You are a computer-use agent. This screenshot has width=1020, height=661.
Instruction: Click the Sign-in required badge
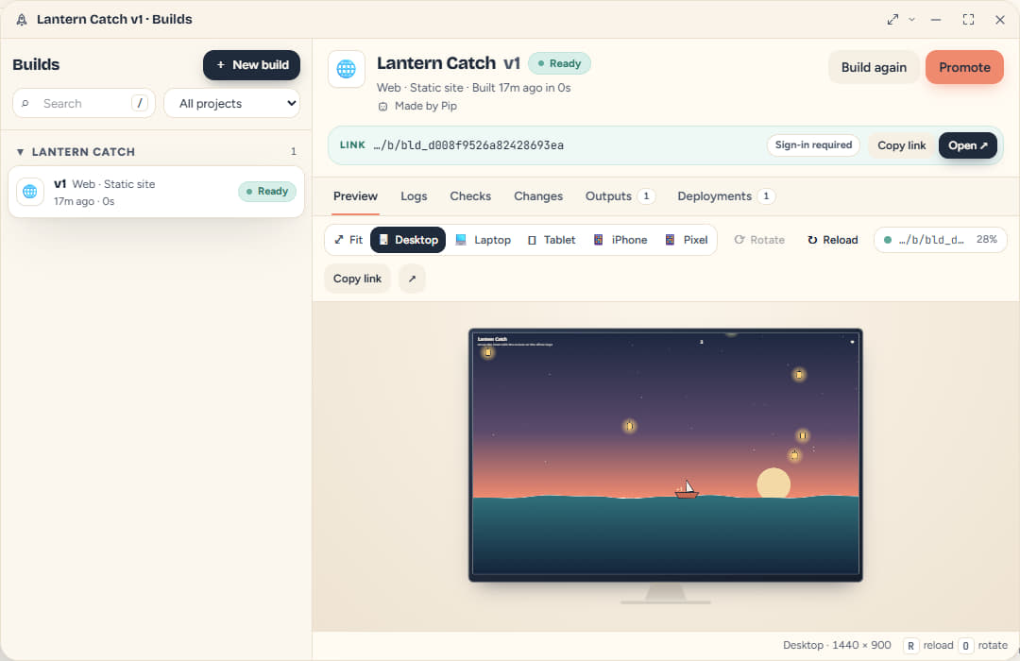click(813, 145)
